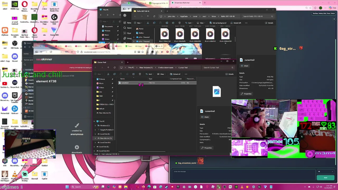Viewport: 338px width, 190px height.
Task: Add new tab in Rafis 2017-08-10 window
Action: coord(167,11)
